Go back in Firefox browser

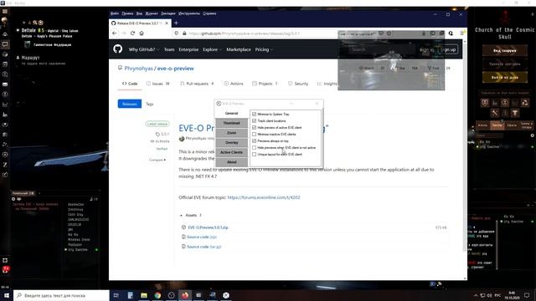pos(115,33)
